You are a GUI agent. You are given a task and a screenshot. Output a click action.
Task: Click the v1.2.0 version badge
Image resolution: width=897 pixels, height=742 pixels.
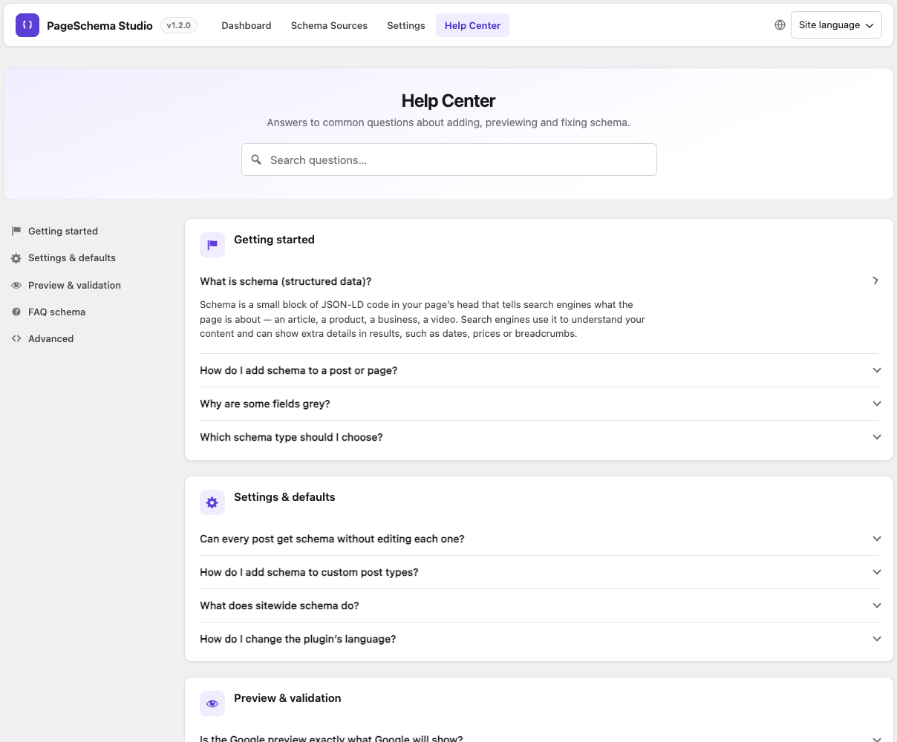[x=179, y=25]
